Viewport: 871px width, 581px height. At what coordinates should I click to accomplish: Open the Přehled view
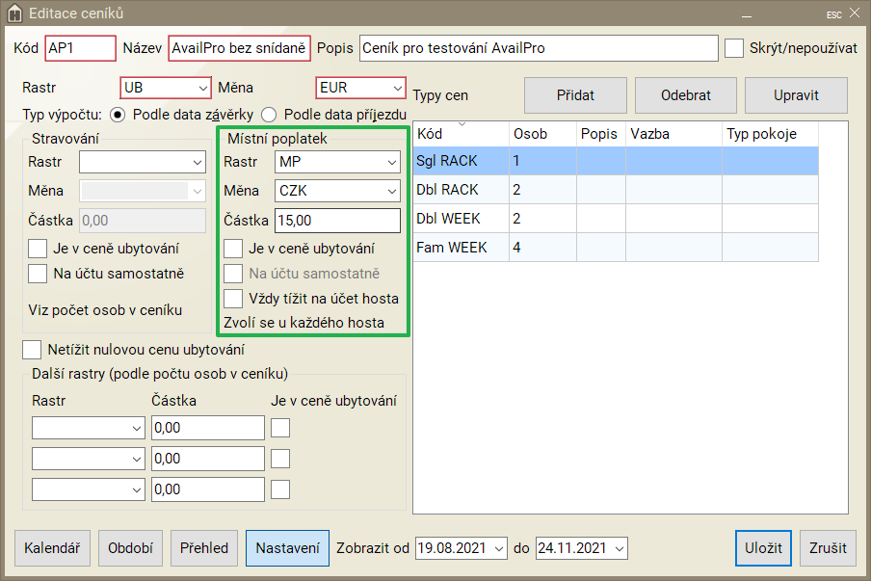[x=204, y=548]
